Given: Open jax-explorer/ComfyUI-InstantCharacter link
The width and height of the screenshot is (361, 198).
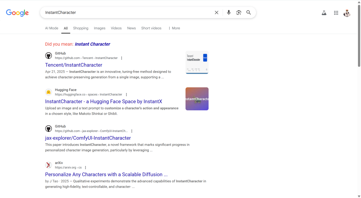Looking at the screenshot, I should 88,138.
